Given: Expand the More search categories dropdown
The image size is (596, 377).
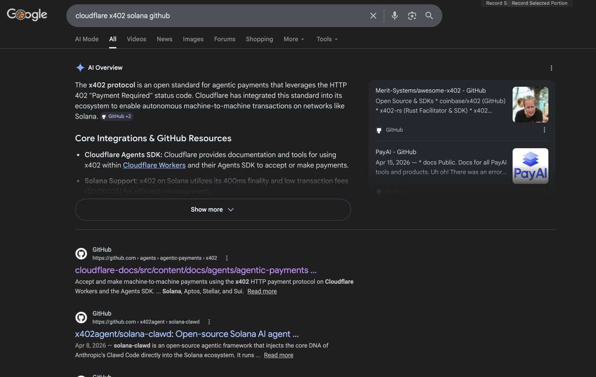Looking at the screenshot, I should coord(294,39).
